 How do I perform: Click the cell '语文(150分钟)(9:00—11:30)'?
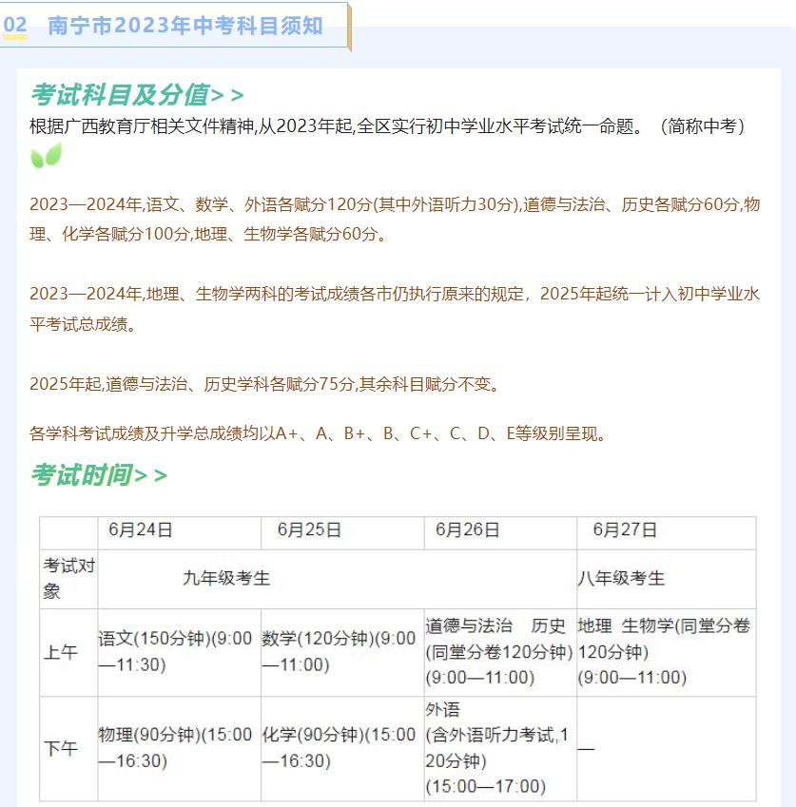click(179, 652)
